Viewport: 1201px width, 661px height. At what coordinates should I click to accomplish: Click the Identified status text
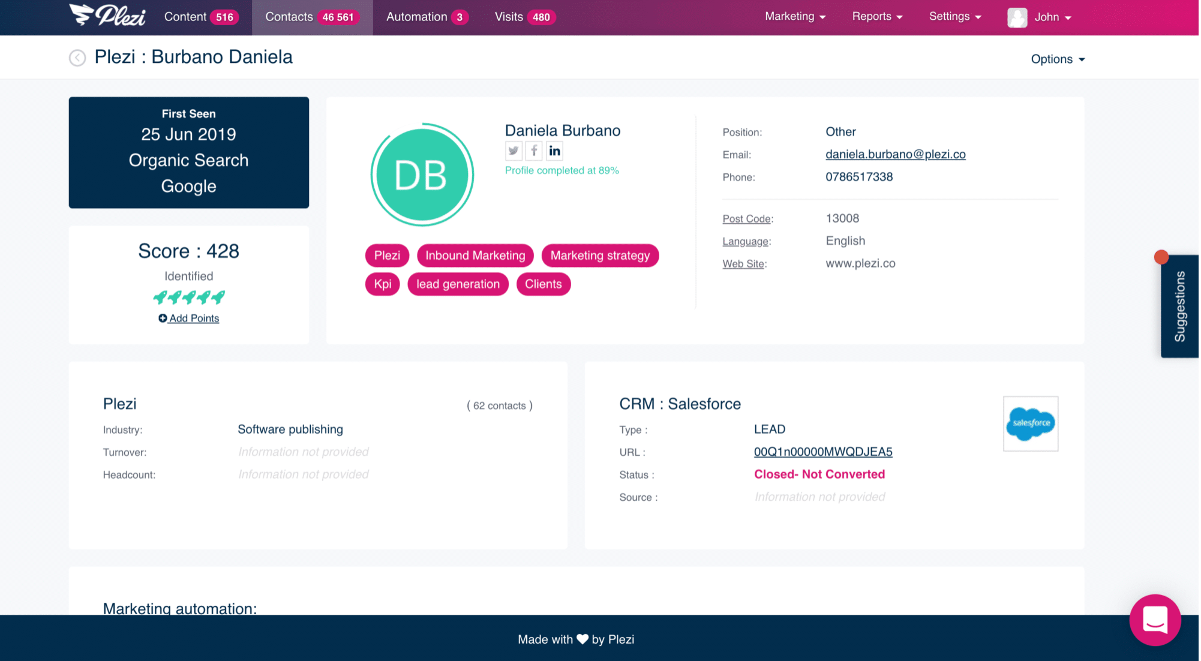189,276
